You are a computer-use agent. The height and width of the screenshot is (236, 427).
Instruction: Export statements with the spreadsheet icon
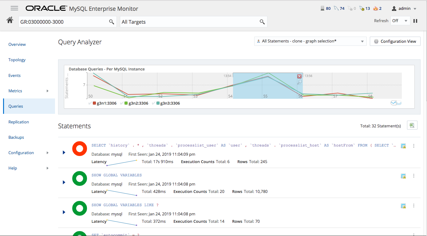coord(412,125)
